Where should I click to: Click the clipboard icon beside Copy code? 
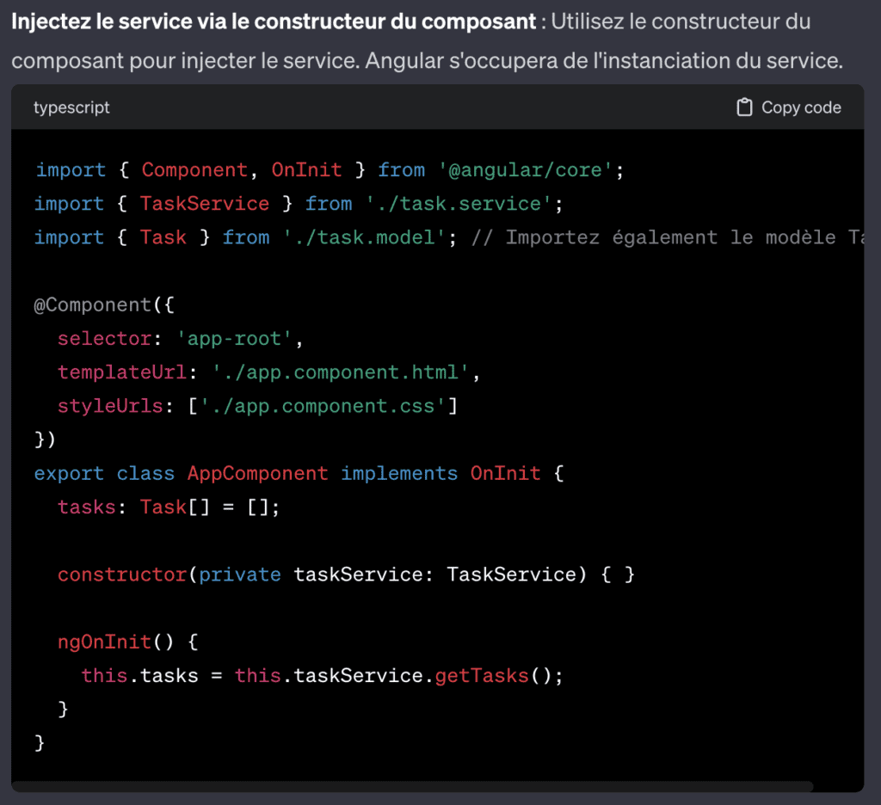[744, 108]
